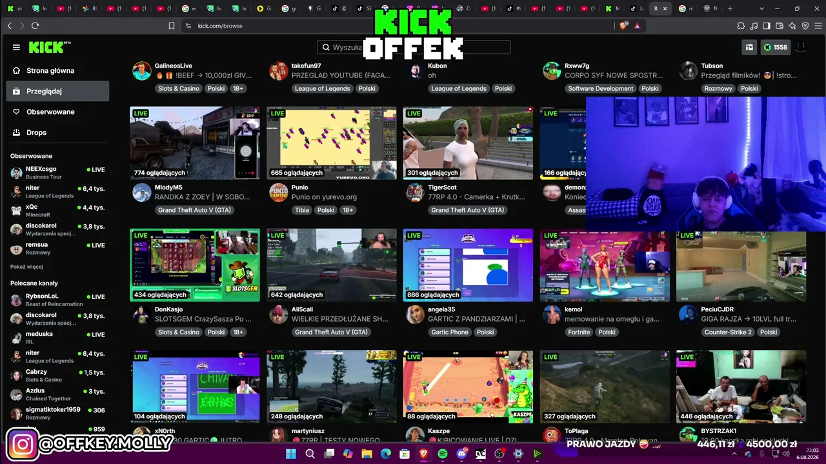Viewport: 826px width, 464px height.
Task: Open kemol Fortnite stream thumbnail
Action: coord(605,265)
